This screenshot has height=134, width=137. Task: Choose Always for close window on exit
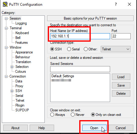(x=52, y=115)
